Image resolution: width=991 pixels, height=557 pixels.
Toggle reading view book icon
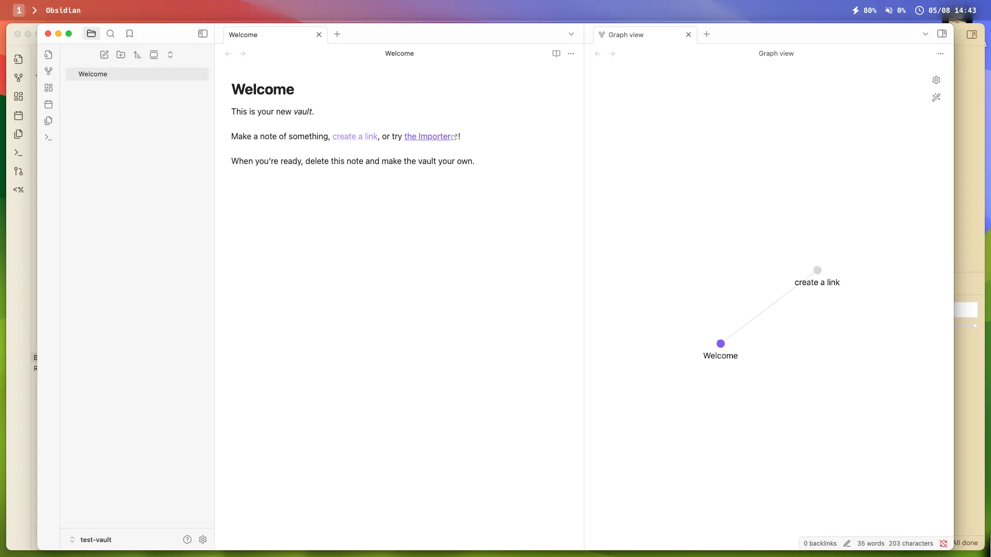point(556,54)
